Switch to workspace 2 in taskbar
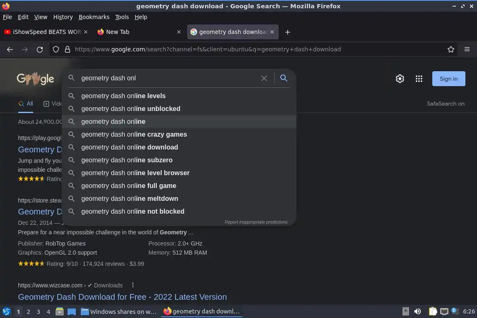 [28, 312]
